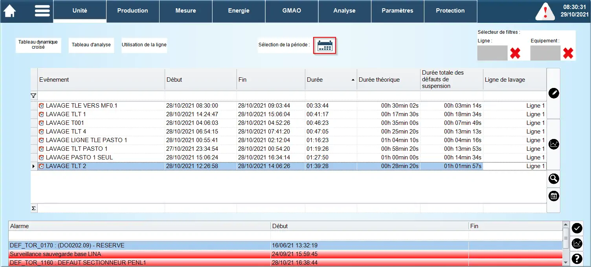Screen dimensions: 591x267
Task: Open Tableau d'analyse
Action: pos(91,45)
